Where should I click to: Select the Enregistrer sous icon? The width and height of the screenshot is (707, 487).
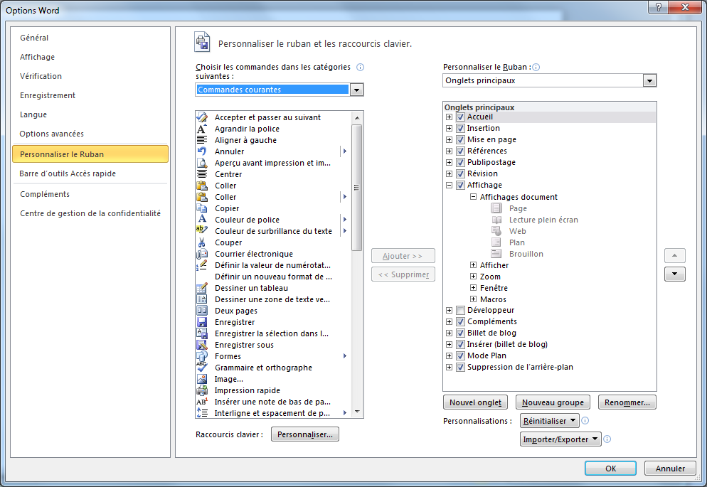coord(202,345)
